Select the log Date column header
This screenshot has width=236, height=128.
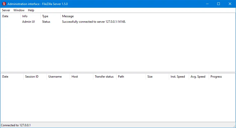[10, 16]
